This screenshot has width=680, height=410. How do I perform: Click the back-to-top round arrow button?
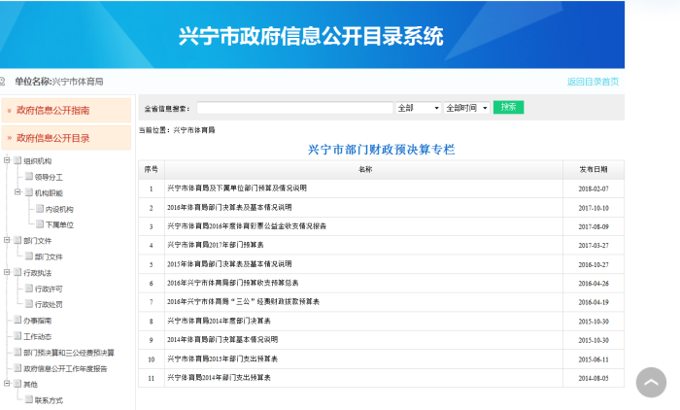651,382
